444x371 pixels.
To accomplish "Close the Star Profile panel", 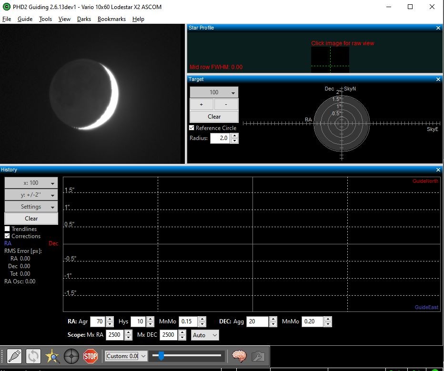I will coord(438,28).
